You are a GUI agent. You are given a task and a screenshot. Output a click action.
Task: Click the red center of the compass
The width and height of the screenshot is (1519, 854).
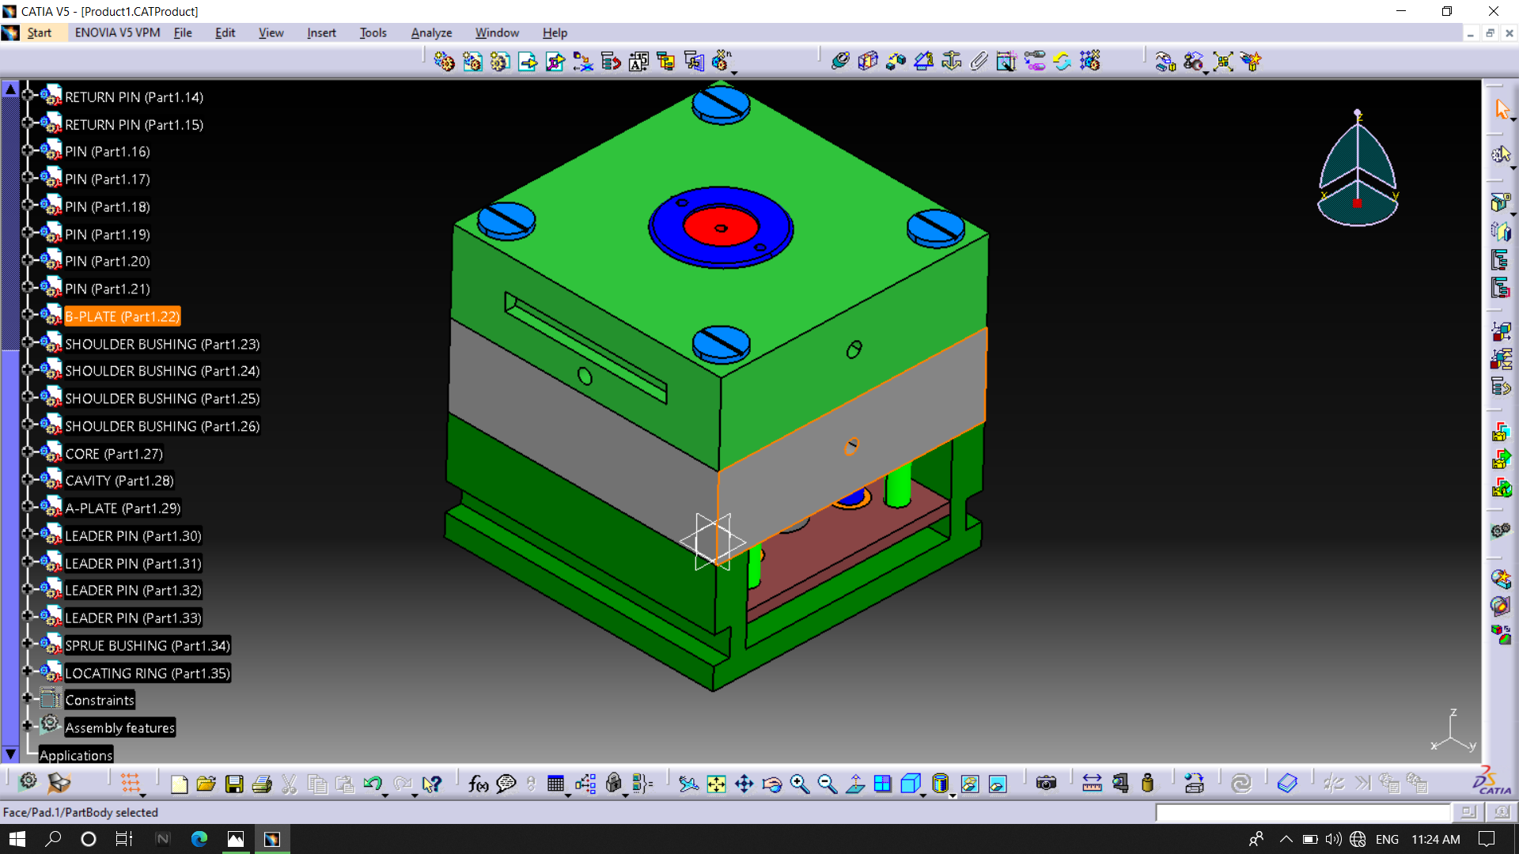click(1357, 203)
